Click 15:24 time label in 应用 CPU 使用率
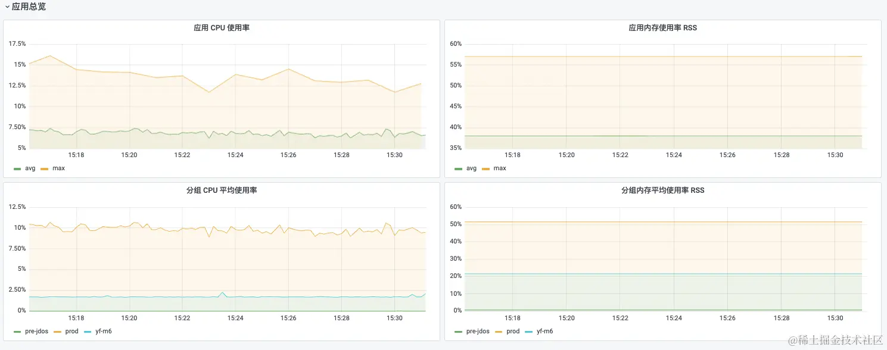The image size is (887, 350). point(235,155)
